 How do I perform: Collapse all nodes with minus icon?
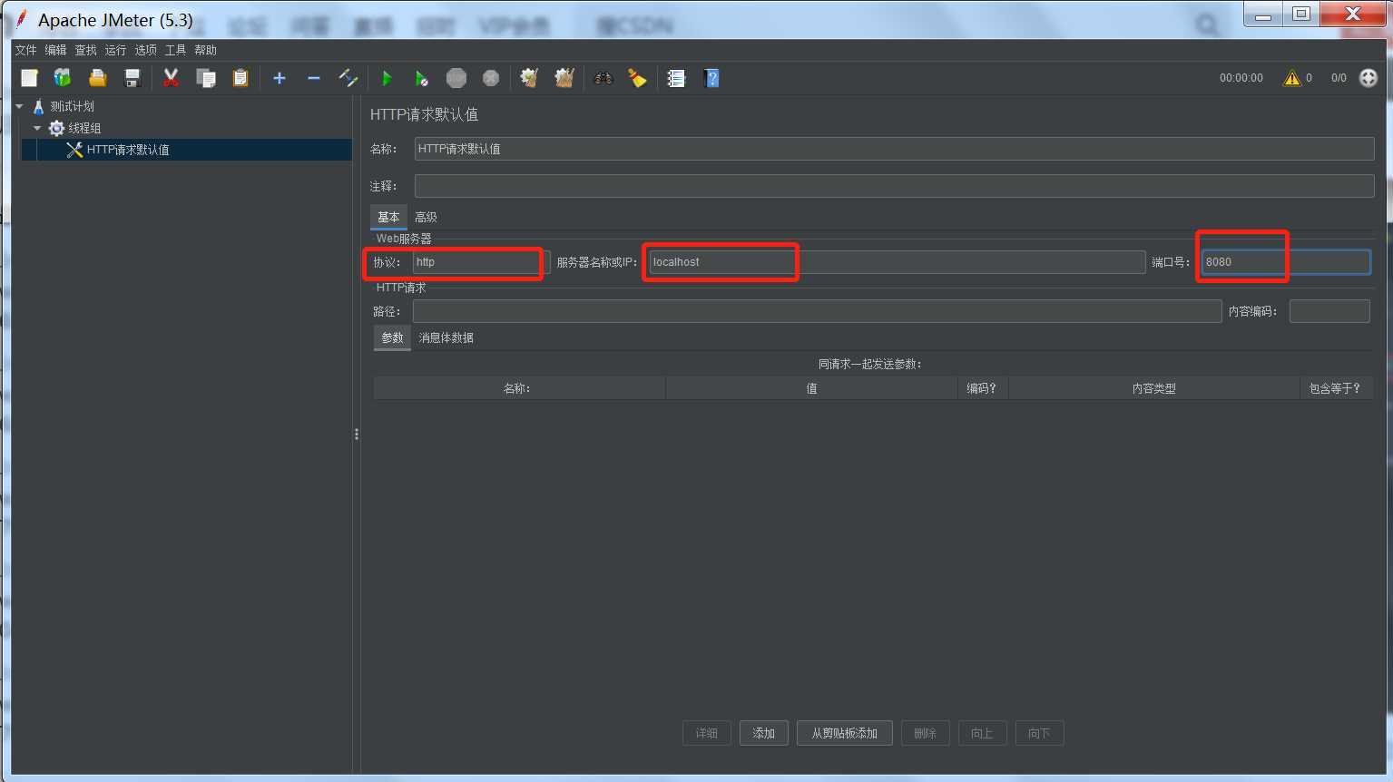tap(314, 78)
